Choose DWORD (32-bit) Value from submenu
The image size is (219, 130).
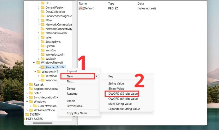pyautogui.click(x=123, y=94)
